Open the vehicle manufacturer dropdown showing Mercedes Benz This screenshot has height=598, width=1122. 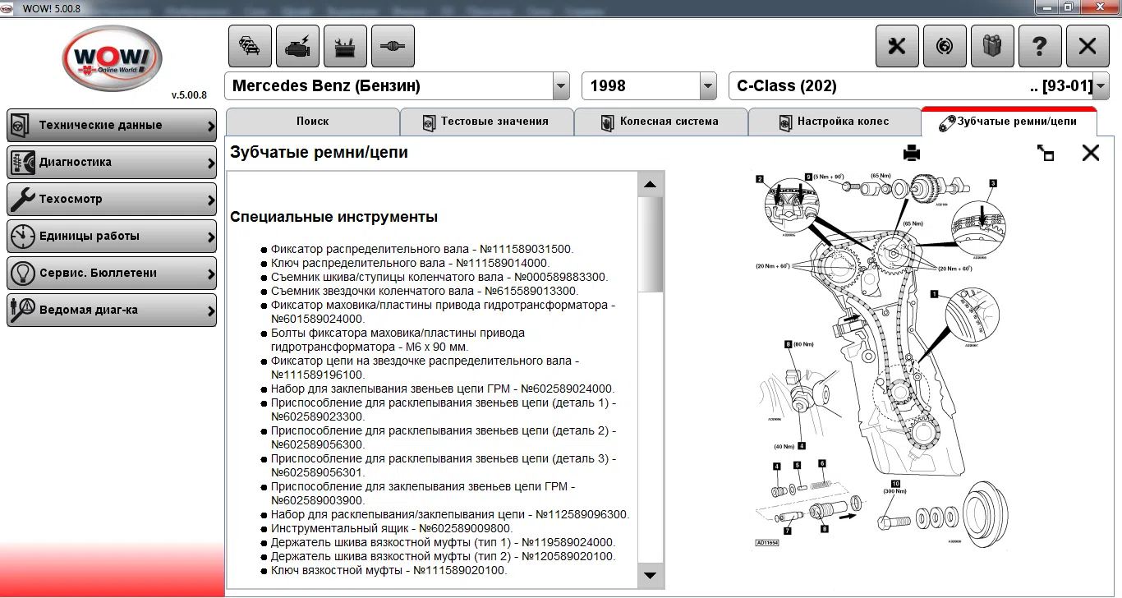click(561, 85)
